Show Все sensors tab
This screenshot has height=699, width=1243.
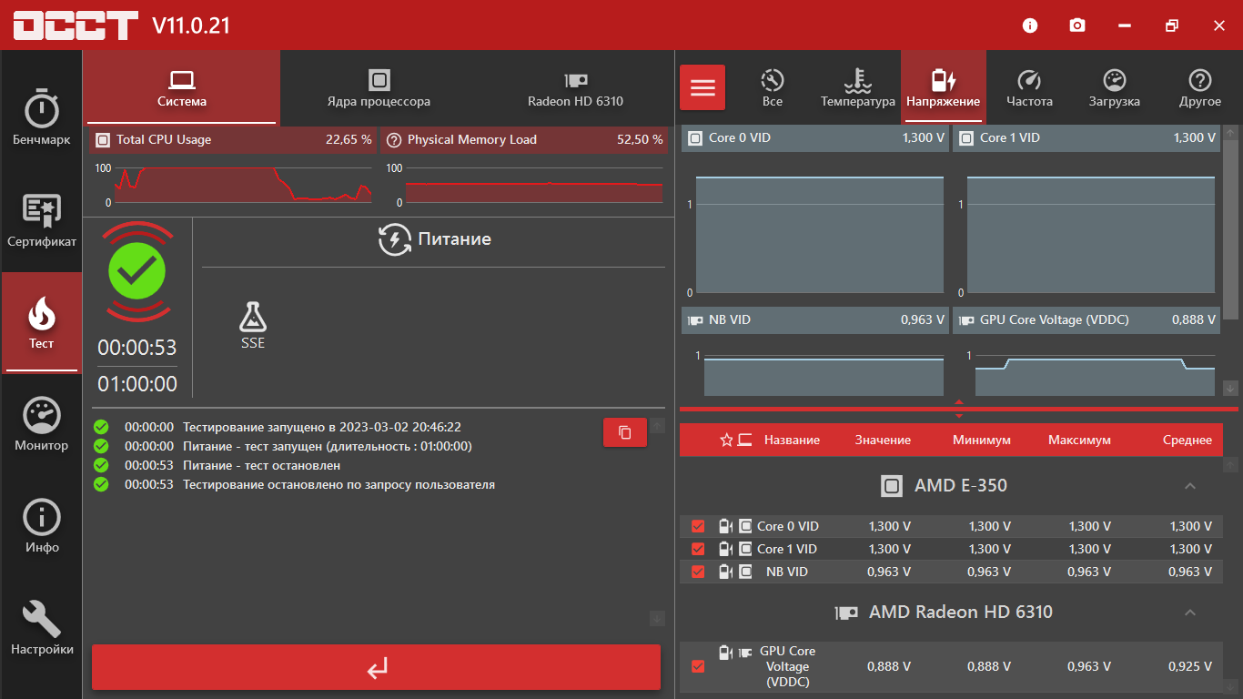click(773, 88)
